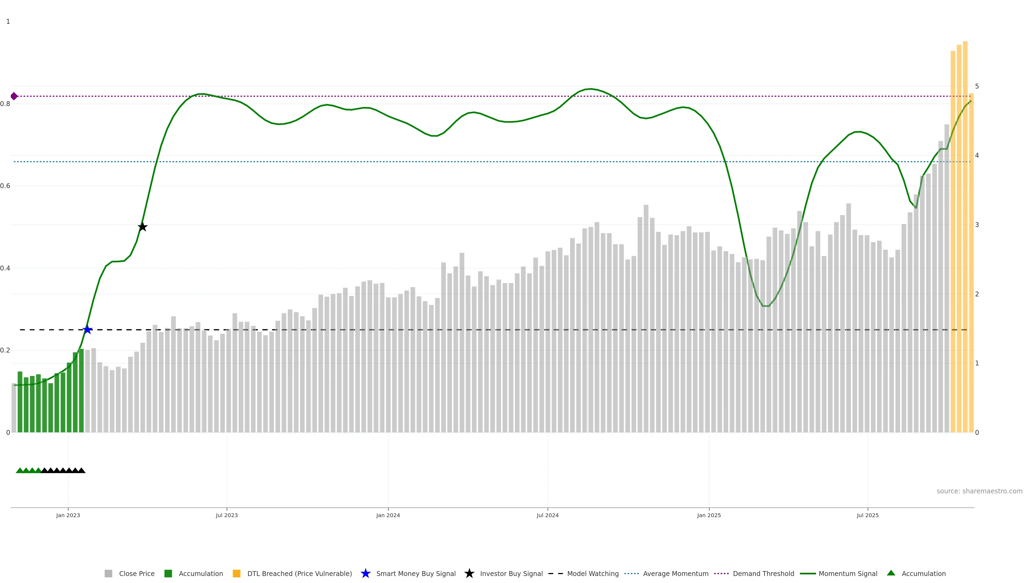Image resolution: width=1036 pixels, height=583 pixels.
Task: Toggle Average Momentum legend entry
Action: (x=675, y=573)
